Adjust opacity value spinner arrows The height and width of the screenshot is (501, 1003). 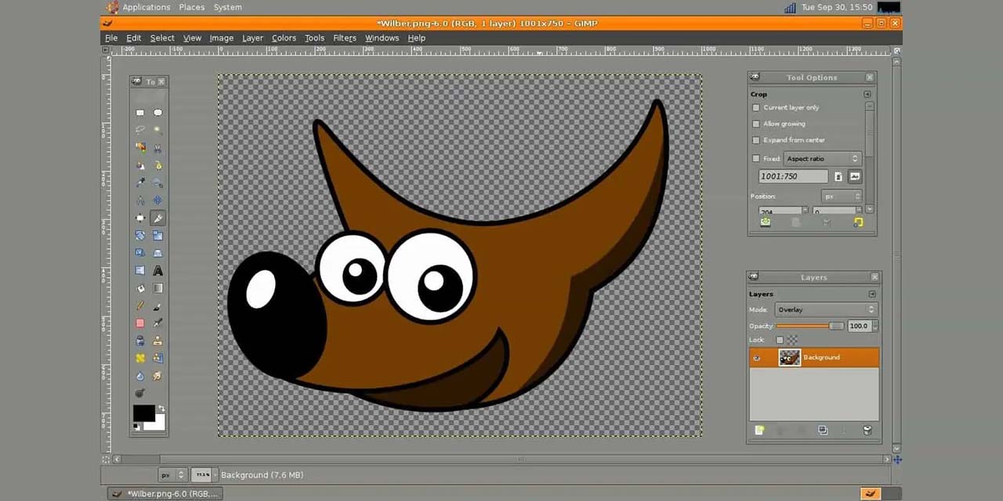[874, 326]
